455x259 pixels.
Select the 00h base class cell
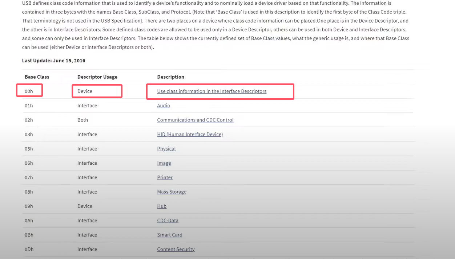pos(29,91)
